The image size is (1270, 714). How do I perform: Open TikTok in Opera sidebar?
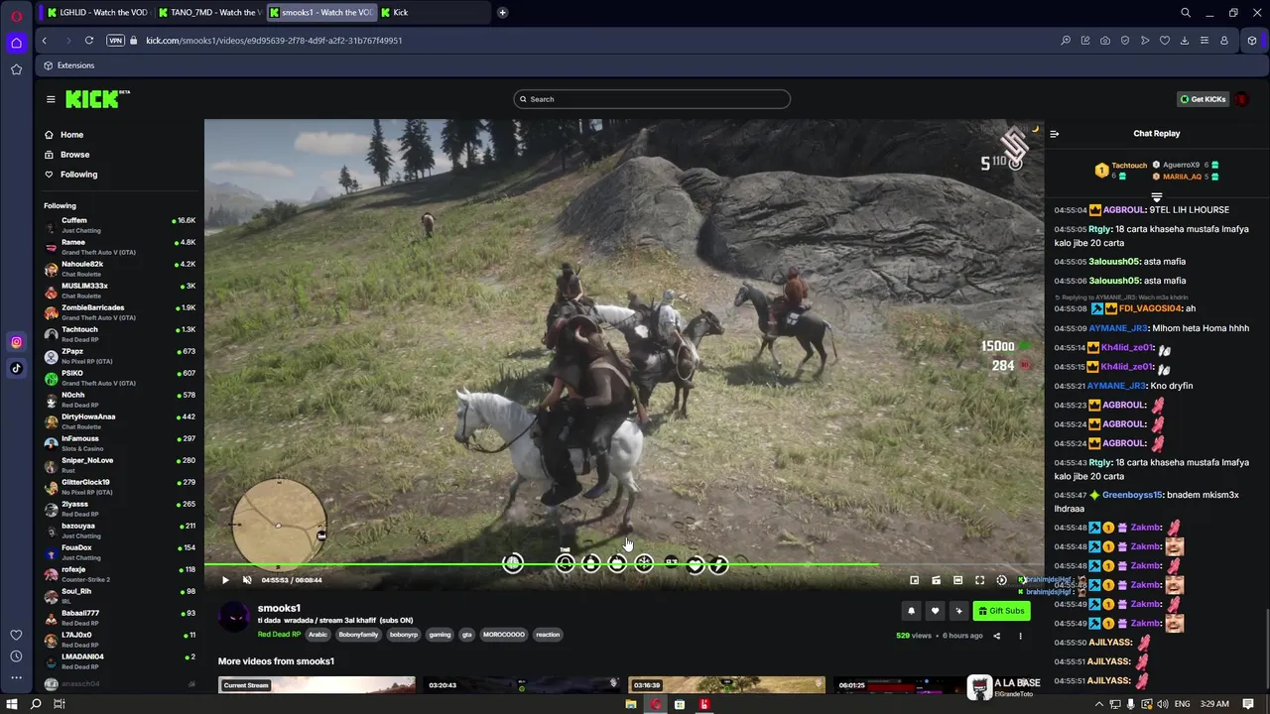click(x=16, y=368)
